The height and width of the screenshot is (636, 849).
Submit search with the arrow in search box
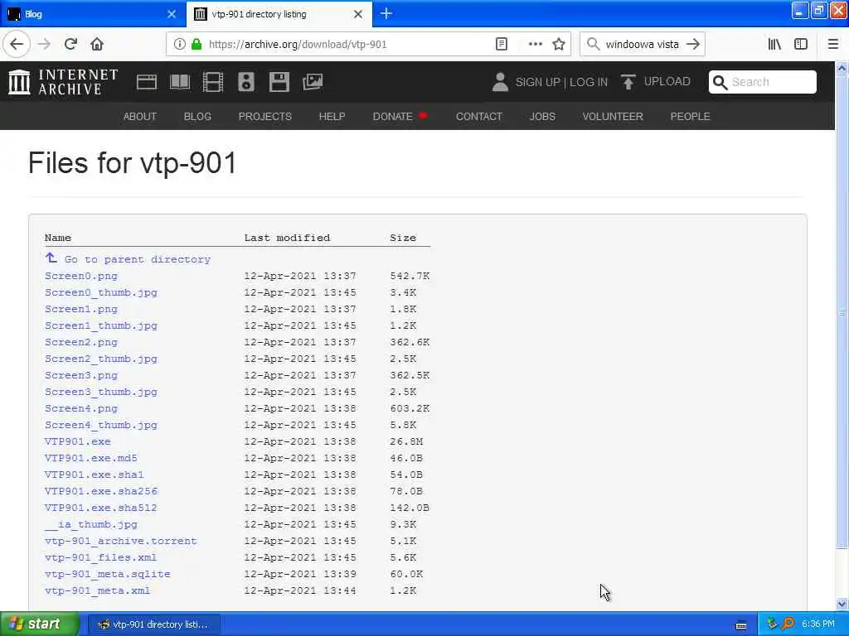692,45
